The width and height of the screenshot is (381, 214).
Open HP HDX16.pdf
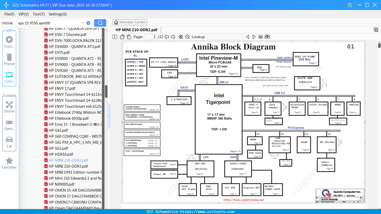click(61, 154)
